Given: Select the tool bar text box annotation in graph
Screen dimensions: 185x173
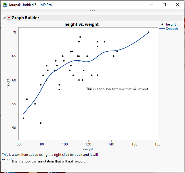Looking at the screenshot, I should click(x=117, y=89).
